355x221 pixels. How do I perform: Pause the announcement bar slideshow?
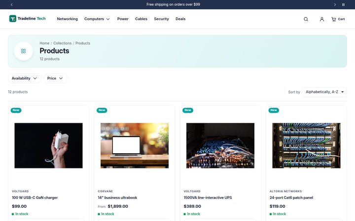click(343, 4)
